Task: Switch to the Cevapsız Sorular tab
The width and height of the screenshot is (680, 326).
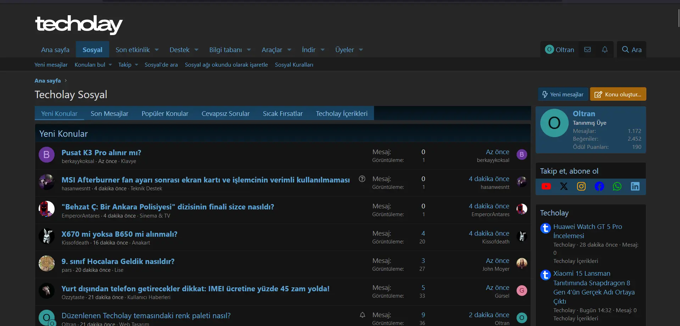Action: 225,113
